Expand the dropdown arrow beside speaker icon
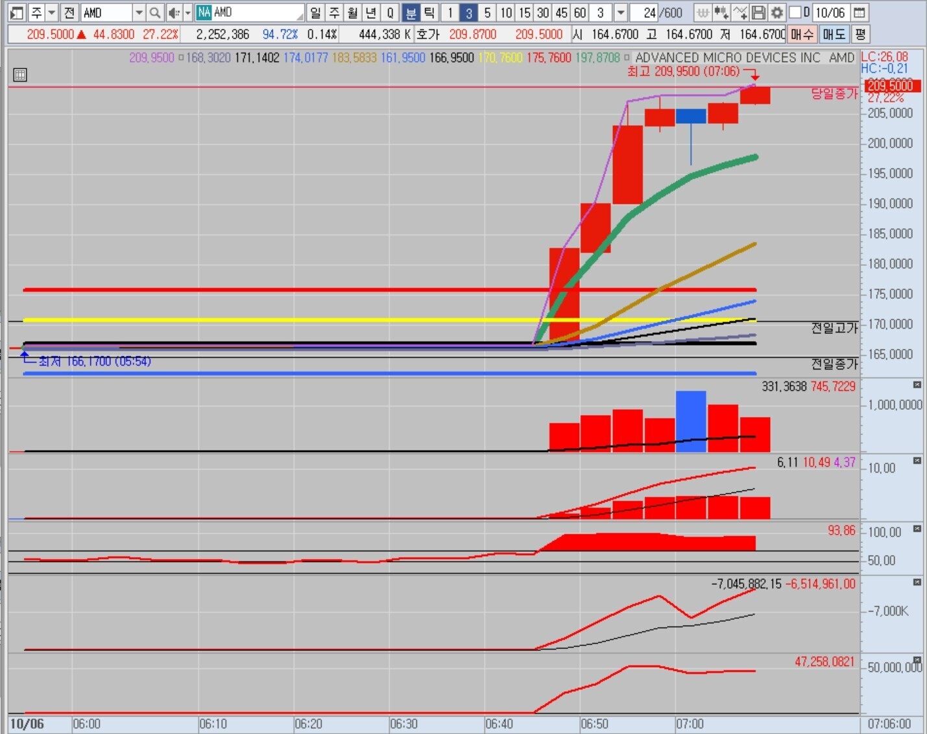This screenshot has height=734, width=927. [x=188, y=12]
